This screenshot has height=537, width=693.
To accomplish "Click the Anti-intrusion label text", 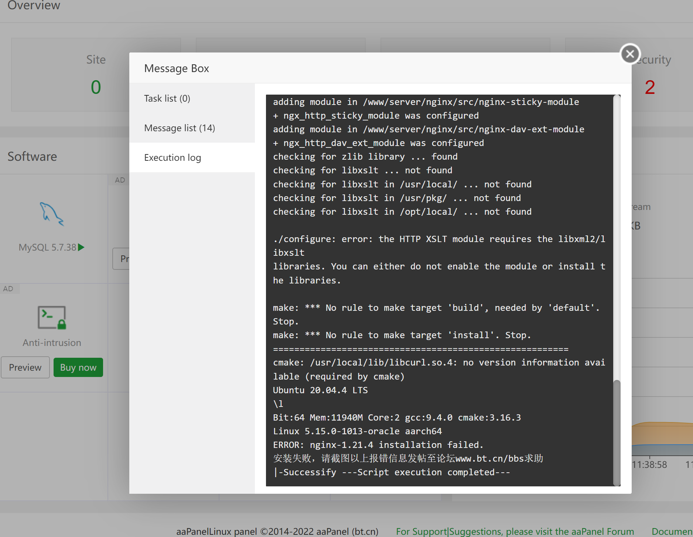I will point(52,343).
